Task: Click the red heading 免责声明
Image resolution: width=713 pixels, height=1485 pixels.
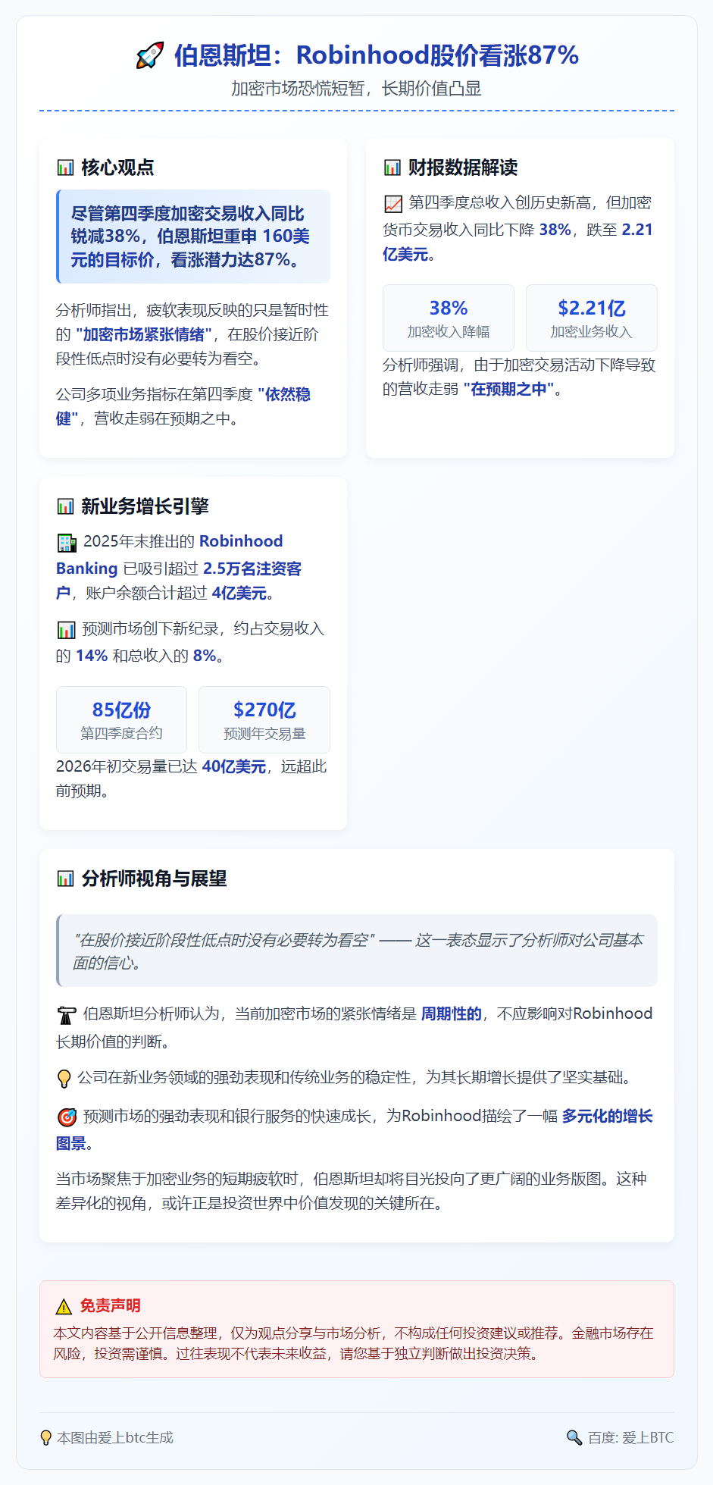Action: tap(111, 1305)
